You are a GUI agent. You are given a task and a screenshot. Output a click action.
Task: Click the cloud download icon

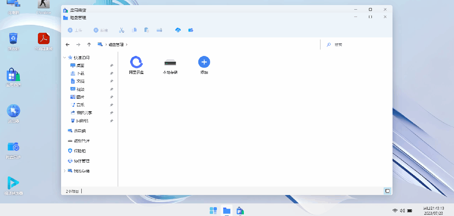pyautogui.click(x=178, y=30)
